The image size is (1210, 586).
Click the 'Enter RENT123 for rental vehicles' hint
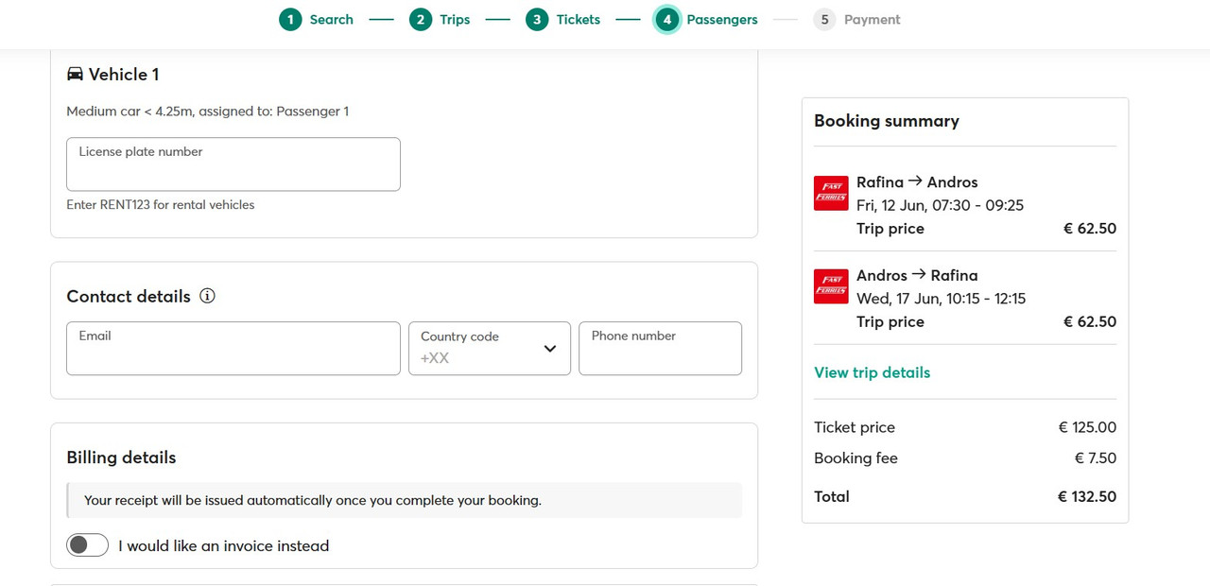coord(160,204)
